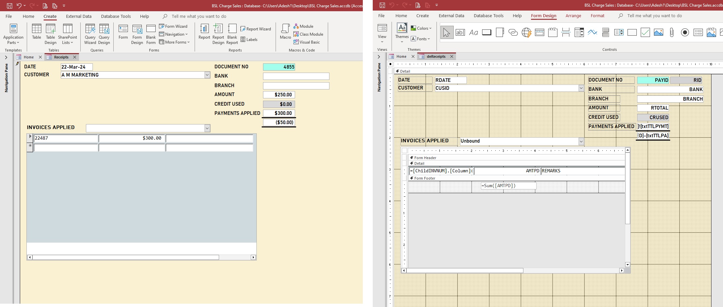Expand the theme Colors dropdown
The image size is (723, 307).
(x=421, y=28)
